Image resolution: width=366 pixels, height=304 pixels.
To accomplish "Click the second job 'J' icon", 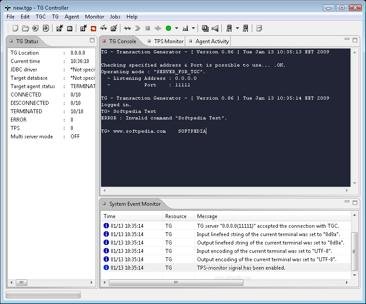I will coord(245,29).
